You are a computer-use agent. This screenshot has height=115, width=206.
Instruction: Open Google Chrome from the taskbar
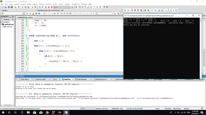[x=47, y=112]
